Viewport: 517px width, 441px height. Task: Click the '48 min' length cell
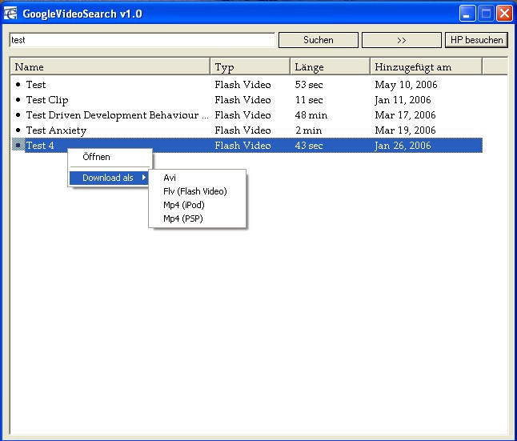coord(311,114)
